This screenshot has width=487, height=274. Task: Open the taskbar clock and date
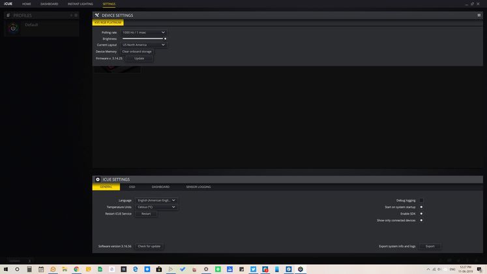click(x=465, y=269)
